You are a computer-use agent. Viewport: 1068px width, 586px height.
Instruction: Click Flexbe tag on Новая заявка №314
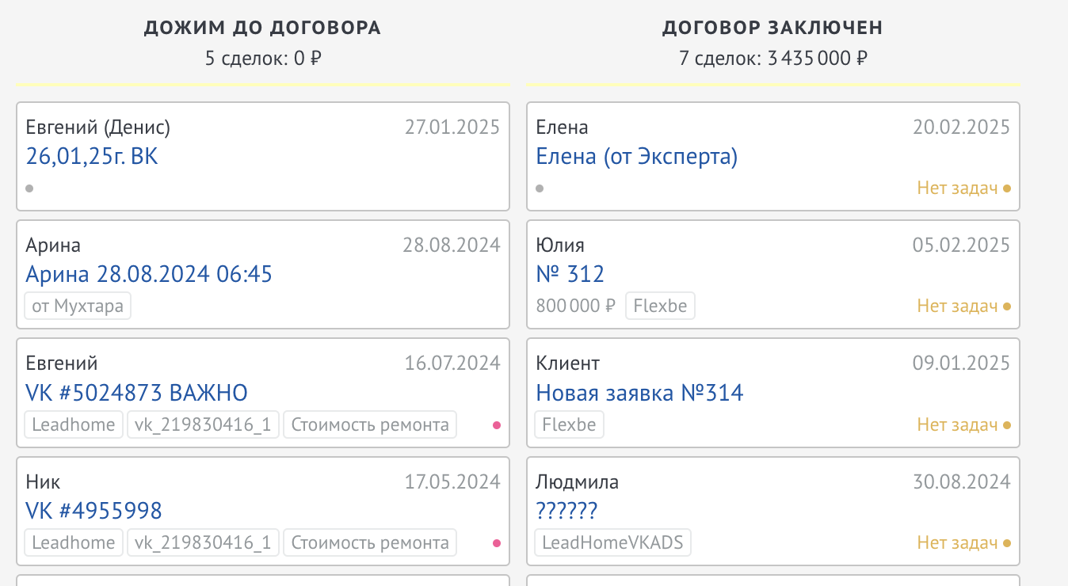(x=569, y=424)
